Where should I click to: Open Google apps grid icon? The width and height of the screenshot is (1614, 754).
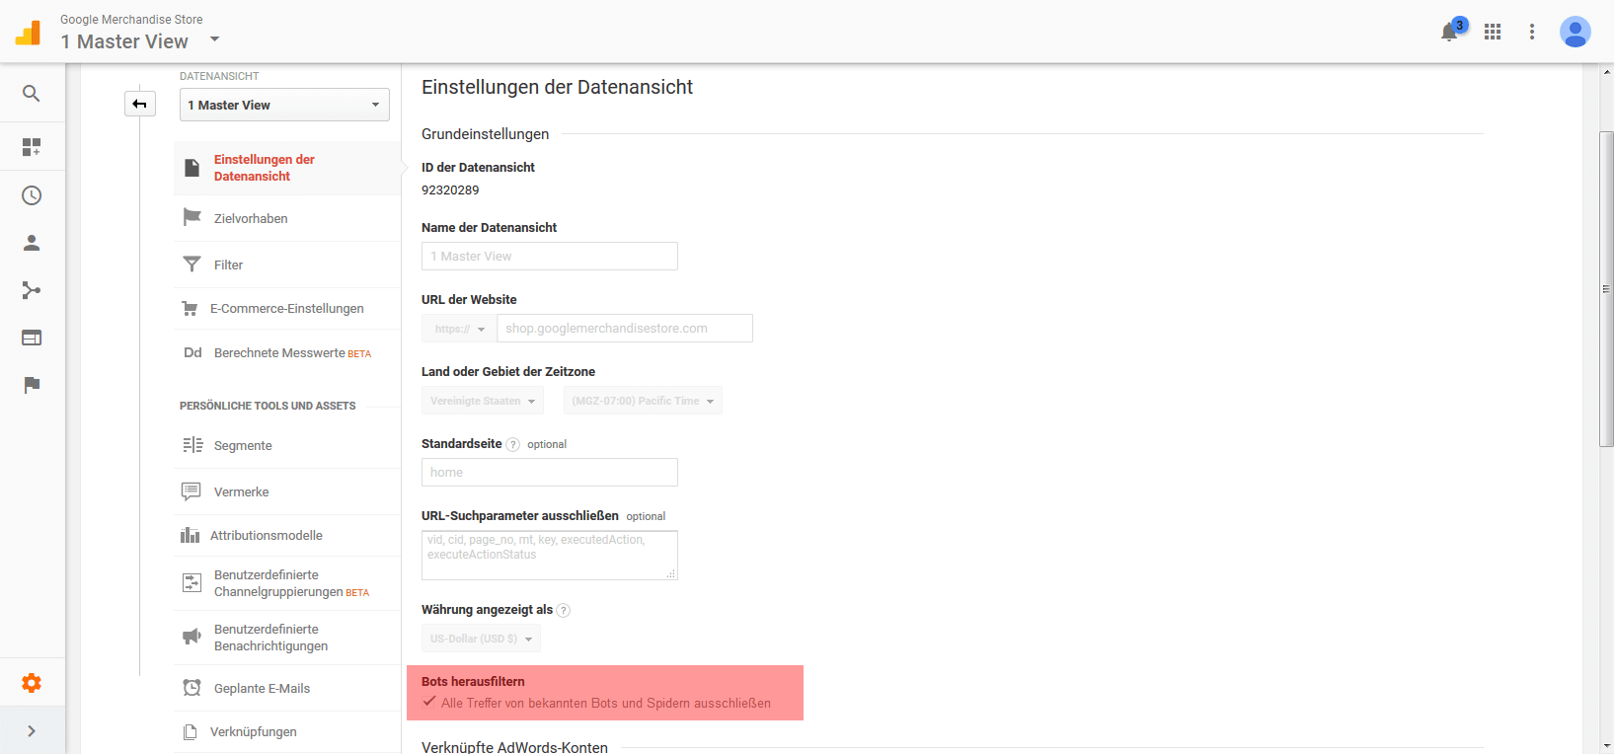[1493, 32]
